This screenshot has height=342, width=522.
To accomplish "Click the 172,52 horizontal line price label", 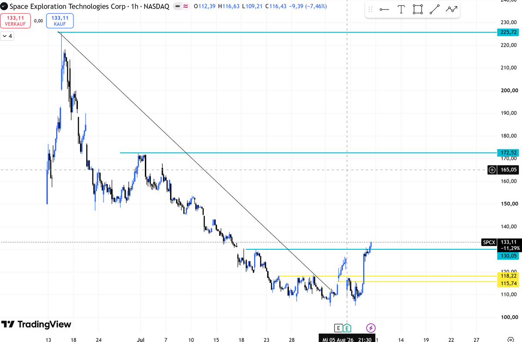I will coord(509,153).
